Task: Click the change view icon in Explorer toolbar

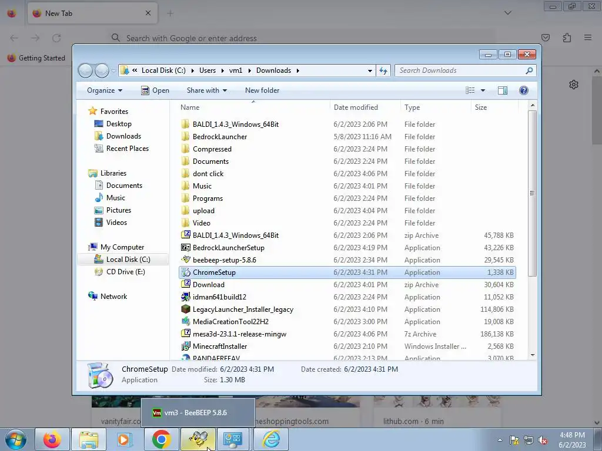Action: 470,90
